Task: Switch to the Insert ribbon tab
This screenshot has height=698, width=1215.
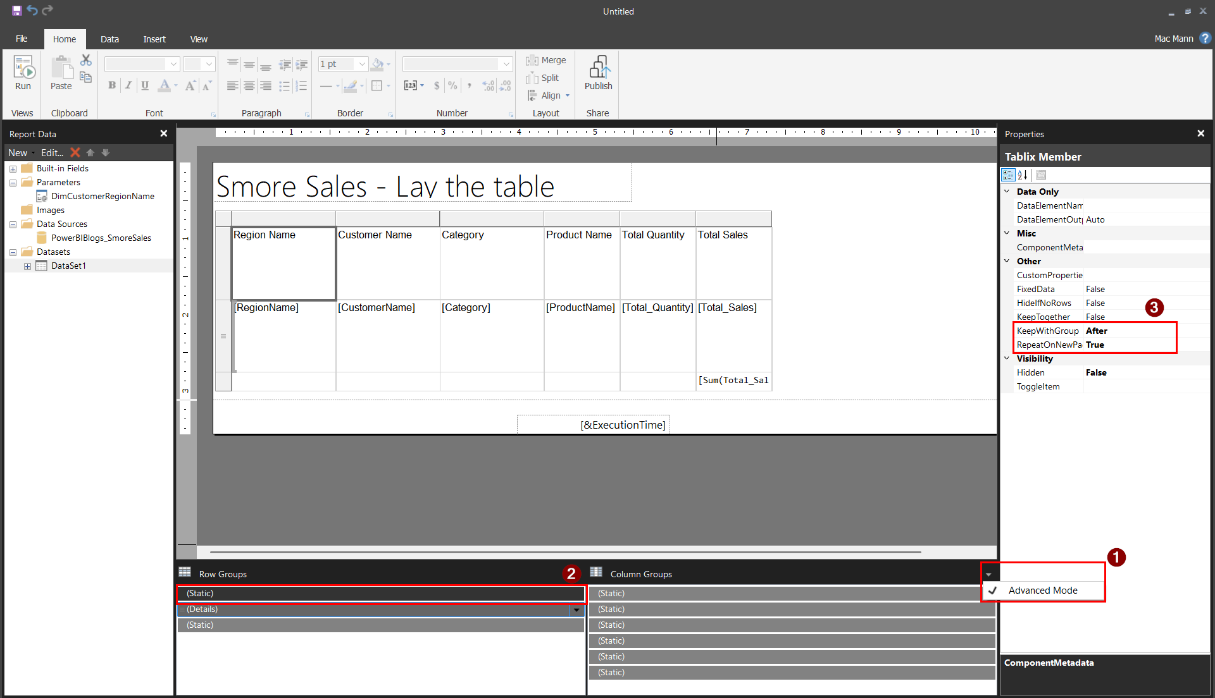Action: click(x=154, y=39)
